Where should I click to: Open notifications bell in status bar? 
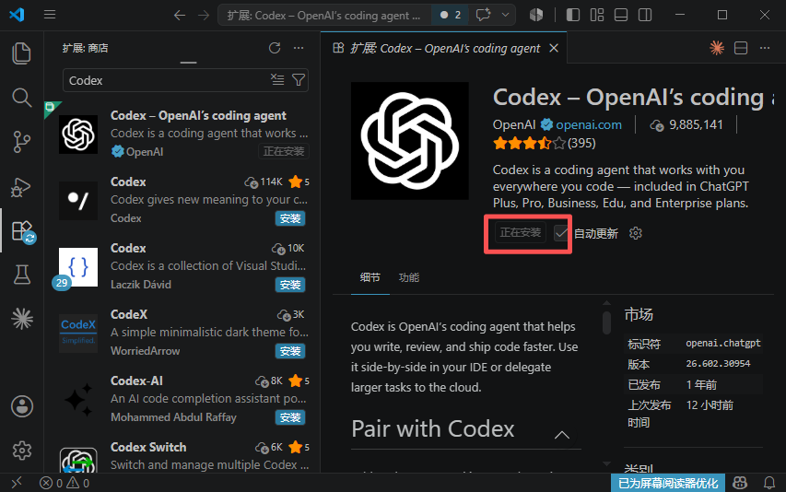(769, 483)
